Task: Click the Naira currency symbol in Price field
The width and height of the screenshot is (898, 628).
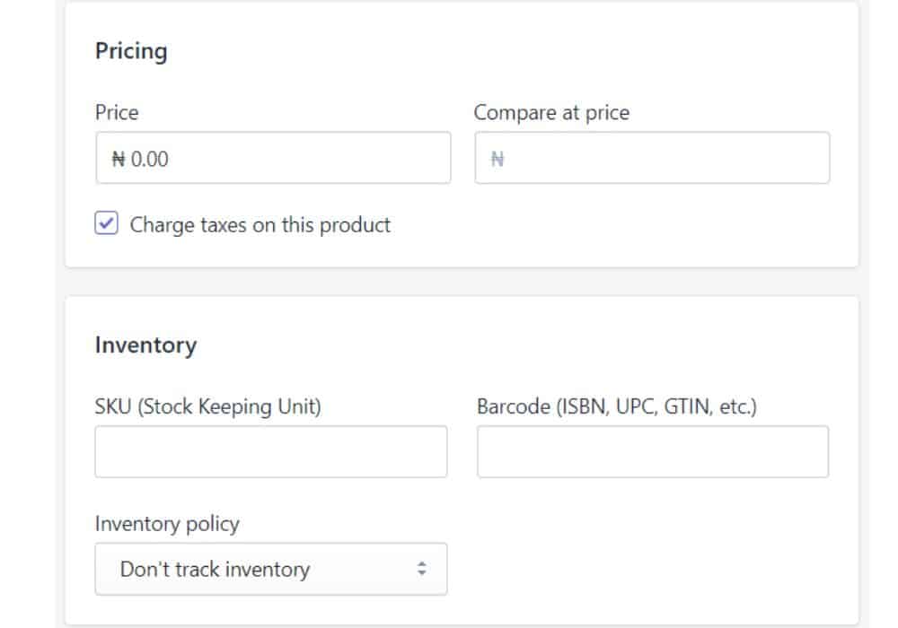Action: 119,160
